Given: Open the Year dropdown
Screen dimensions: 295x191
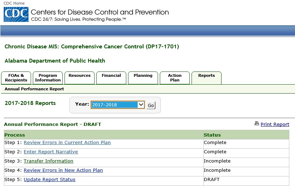Looking at the screenshot, I should tap(118, 105).
